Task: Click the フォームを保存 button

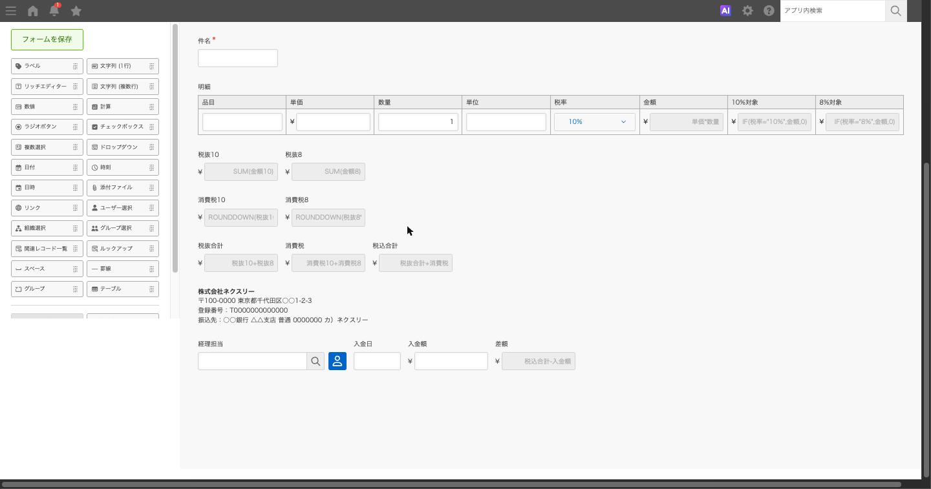Action: (47, 39)
